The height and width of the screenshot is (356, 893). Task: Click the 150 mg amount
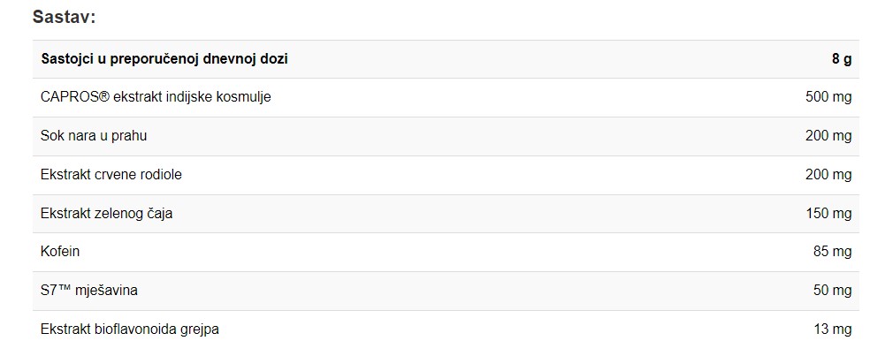pyautogui.click(x=828, y=213)
